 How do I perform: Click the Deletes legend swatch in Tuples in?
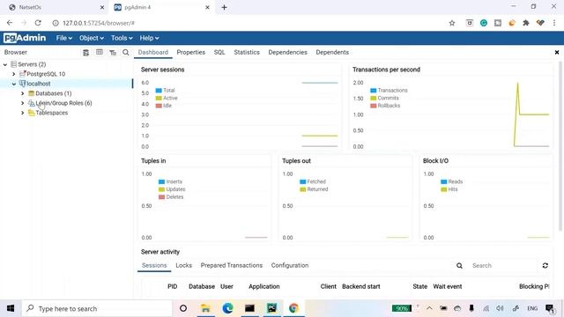[x=161, y=197]
